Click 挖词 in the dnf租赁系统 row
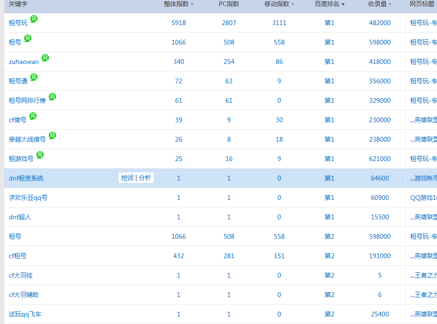This screenshot has width=437, height=324. coord(127,178)
